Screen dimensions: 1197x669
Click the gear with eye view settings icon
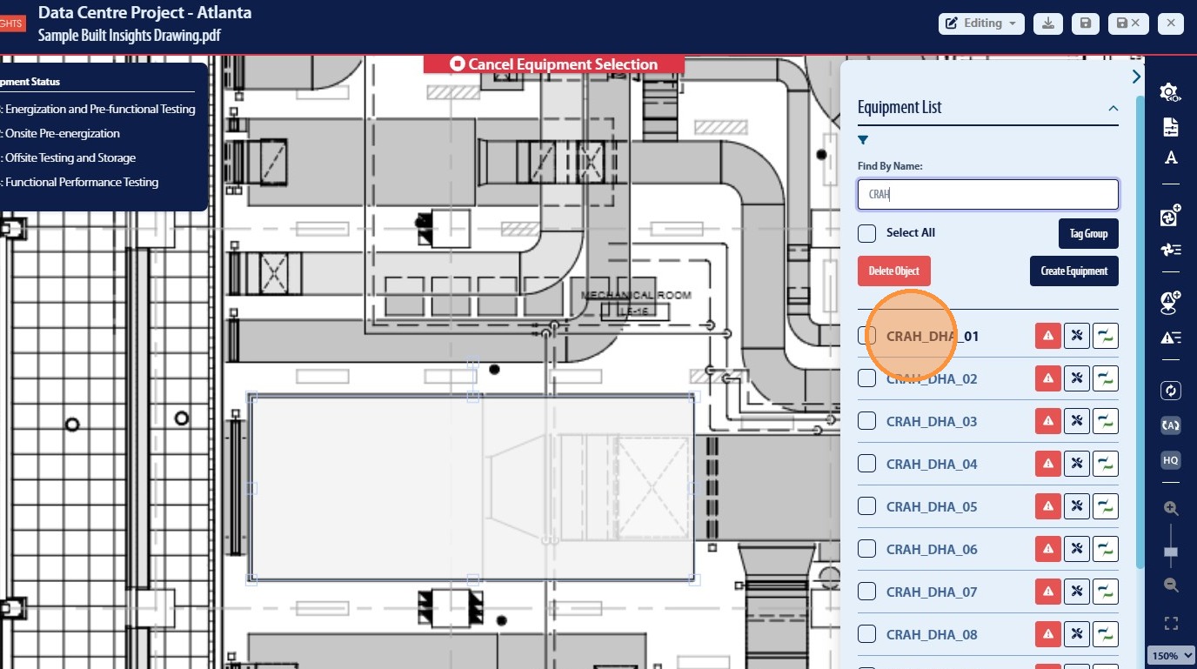pyautogui.click(x=1171, y=92)
